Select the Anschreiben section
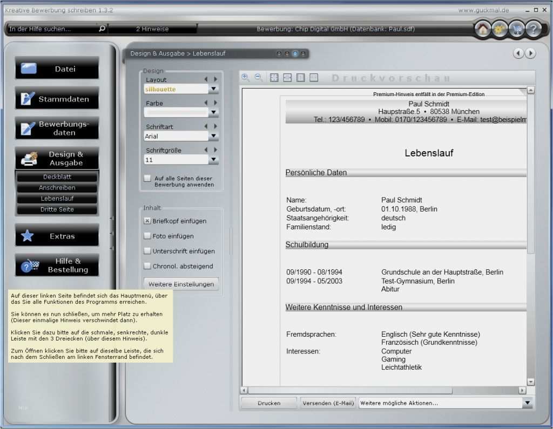The height and width of the screenshot is (429, 553). (57, 187)
